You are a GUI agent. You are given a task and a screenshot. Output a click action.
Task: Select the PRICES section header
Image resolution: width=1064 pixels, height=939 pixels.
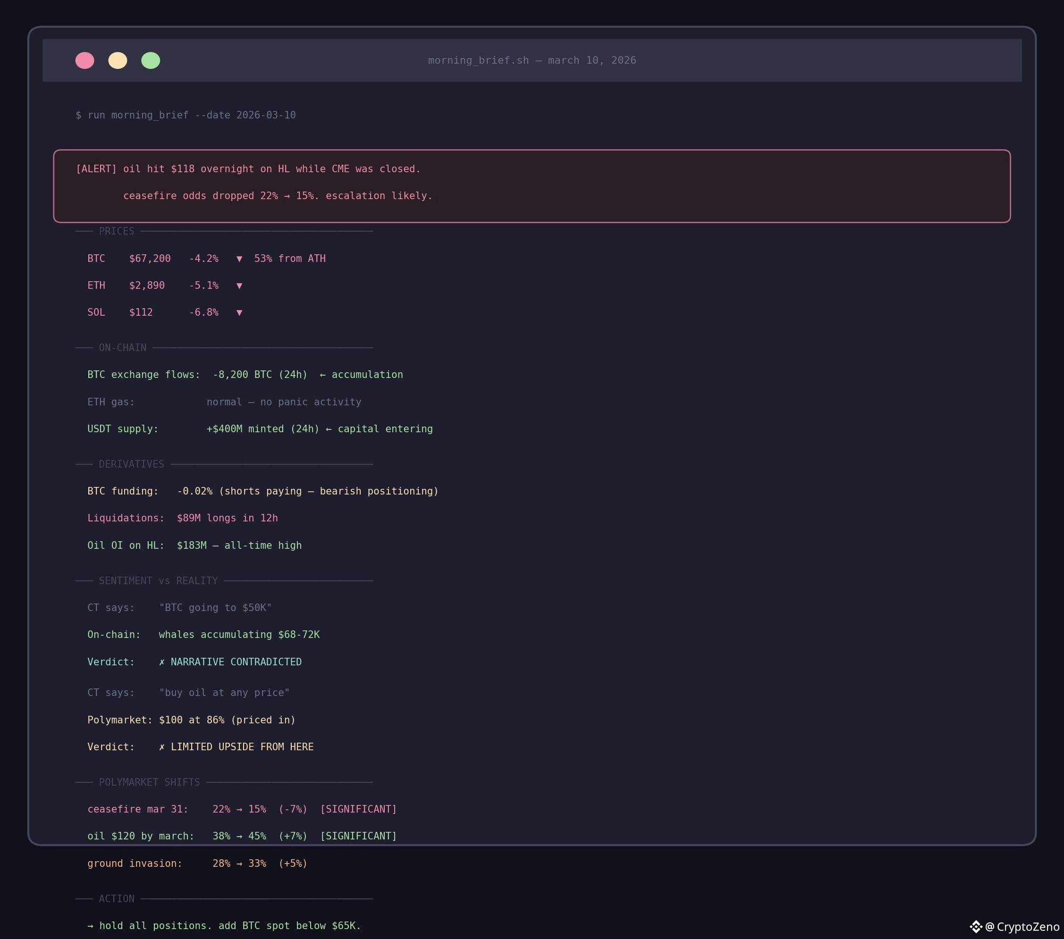click(117, 231)
